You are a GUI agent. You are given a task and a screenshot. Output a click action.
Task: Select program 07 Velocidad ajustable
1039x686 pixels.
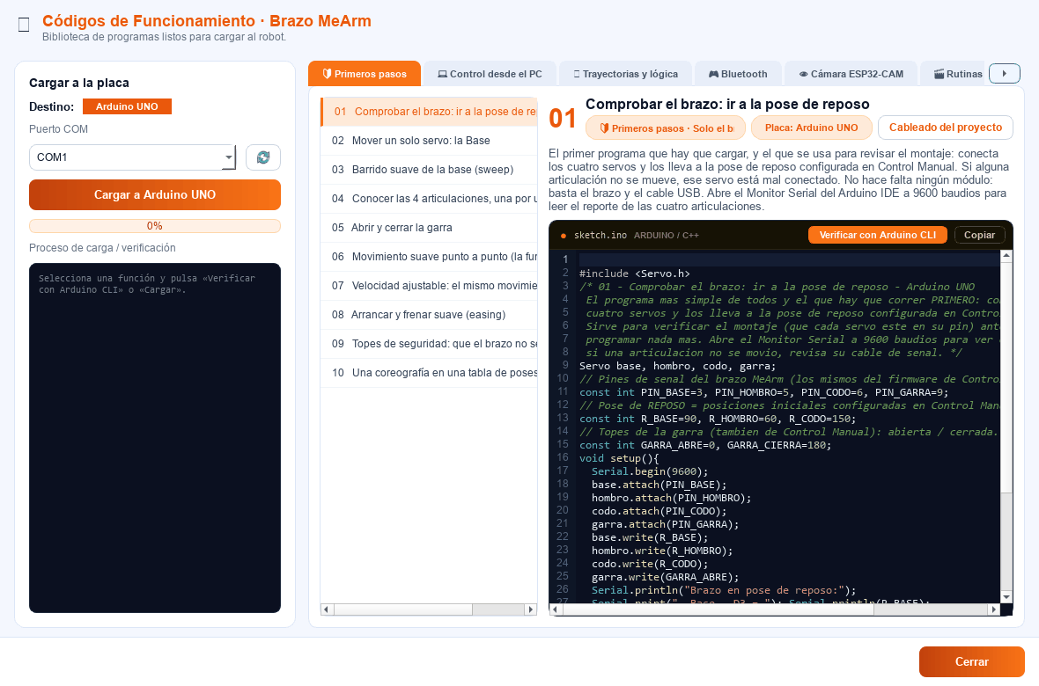(429, 286)
